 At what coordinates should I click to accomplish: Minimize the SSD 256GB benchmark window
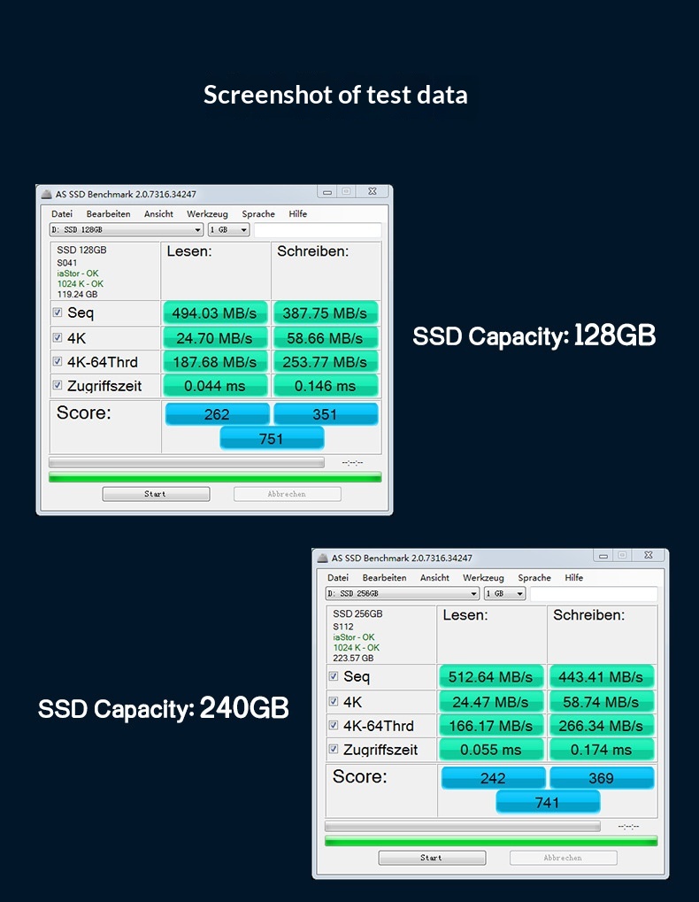[x=603, y=555]
